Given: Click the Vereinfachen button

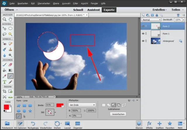Looking at the screenshot, I should coord(118,114).
